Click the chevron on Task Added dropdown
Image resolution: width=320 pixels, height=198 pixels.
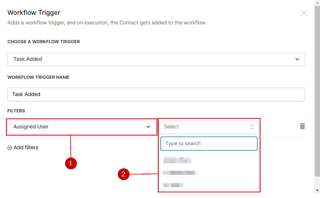pos(297,59)
